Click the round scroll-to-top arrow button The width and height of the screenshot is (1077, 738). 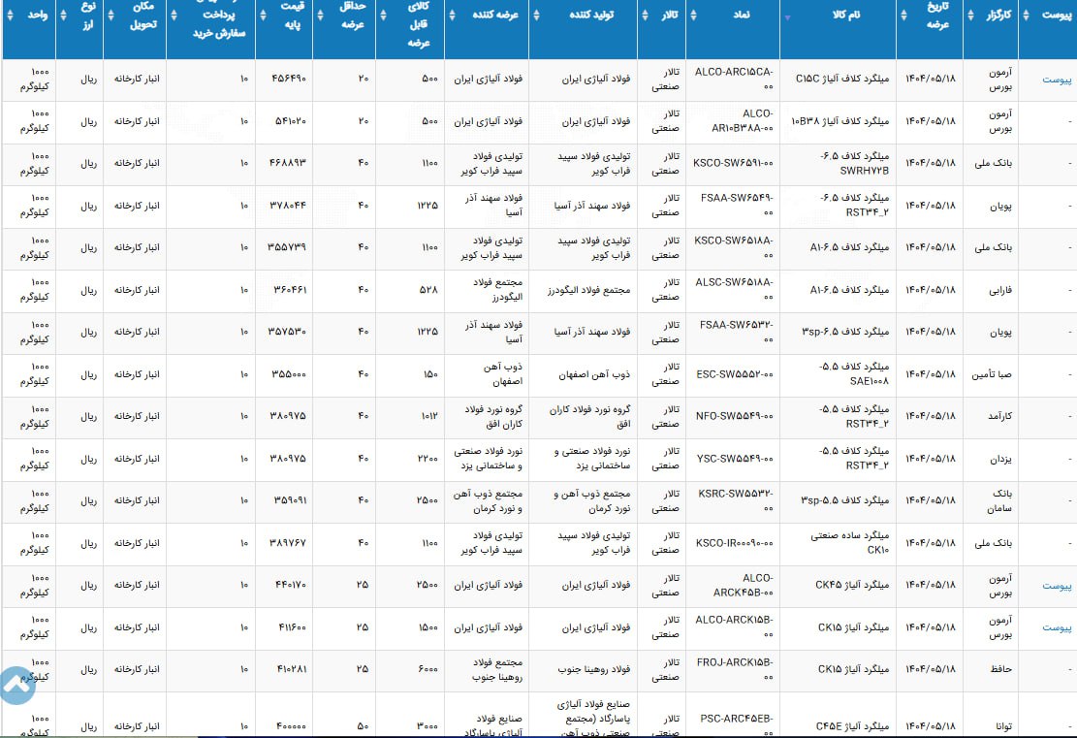[x=16, y=685]
